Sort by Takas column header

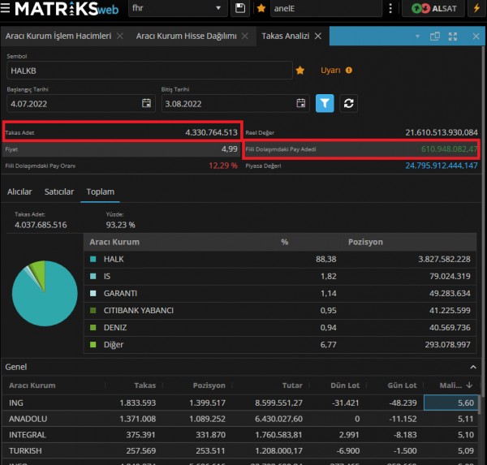tap(145, 385)
